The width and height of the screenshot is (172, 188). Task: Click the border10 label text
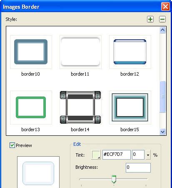(30, 74)
